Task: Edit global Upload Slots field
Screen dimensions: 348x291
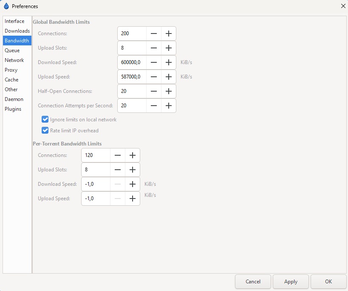Action: [132, 48]
